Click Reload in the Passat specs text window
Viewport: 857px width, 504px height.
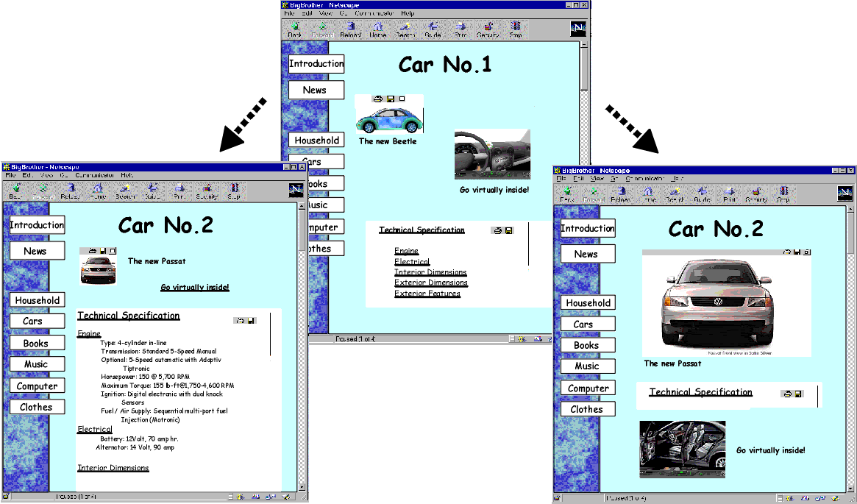[70, 191]
